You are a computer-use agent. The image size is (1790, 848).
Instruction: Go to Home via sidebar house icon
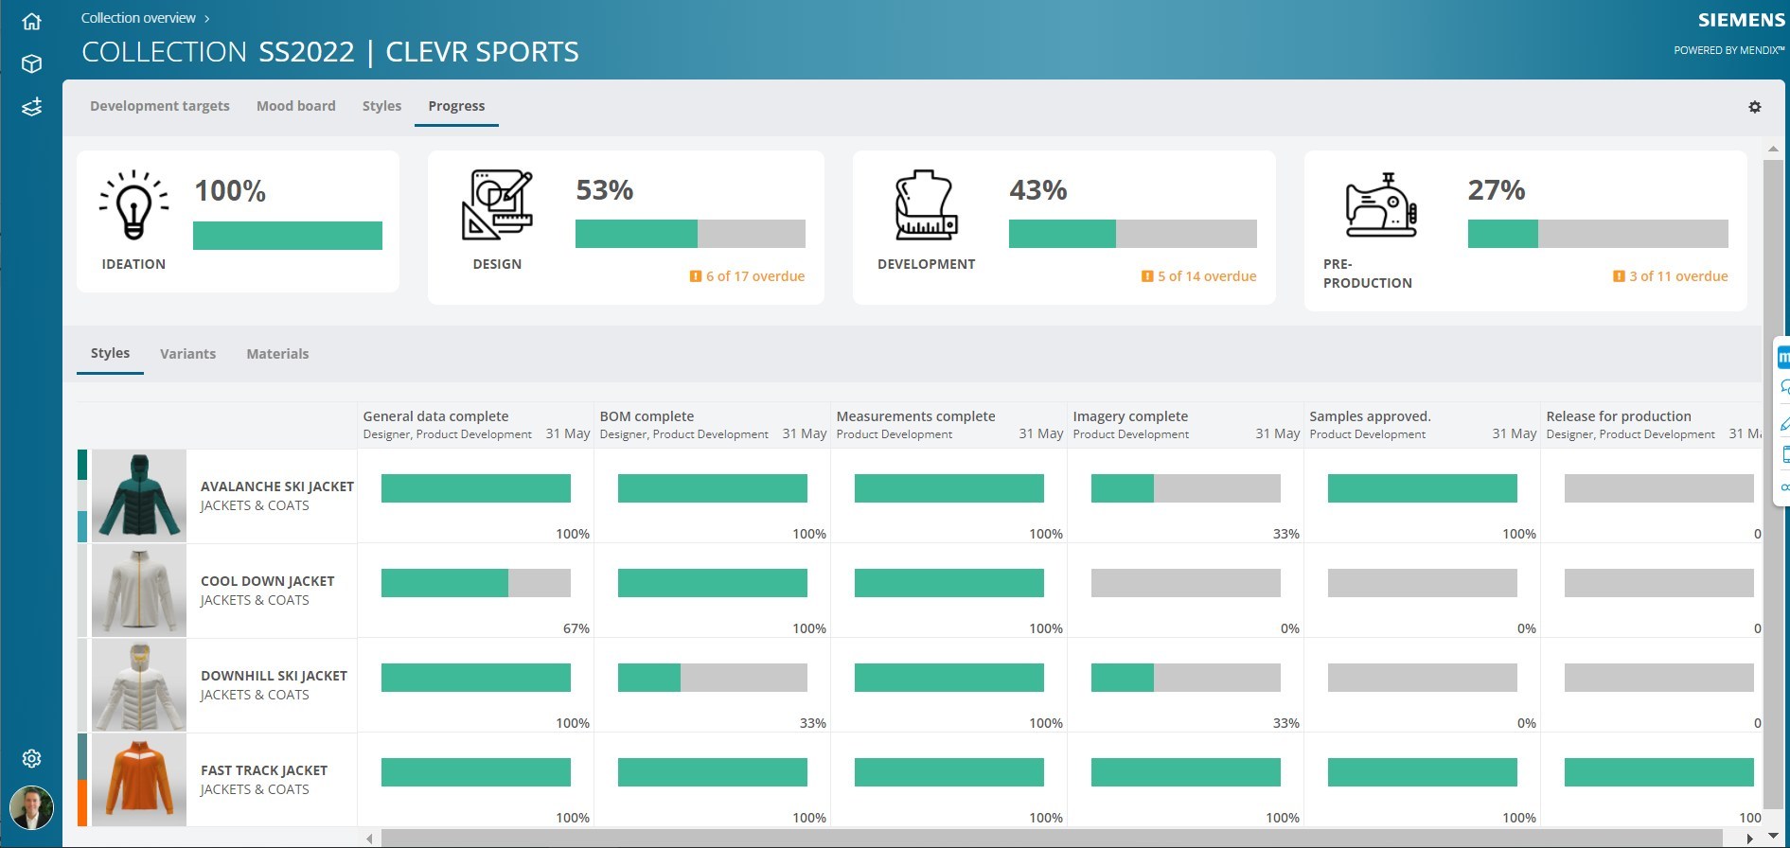31,21
